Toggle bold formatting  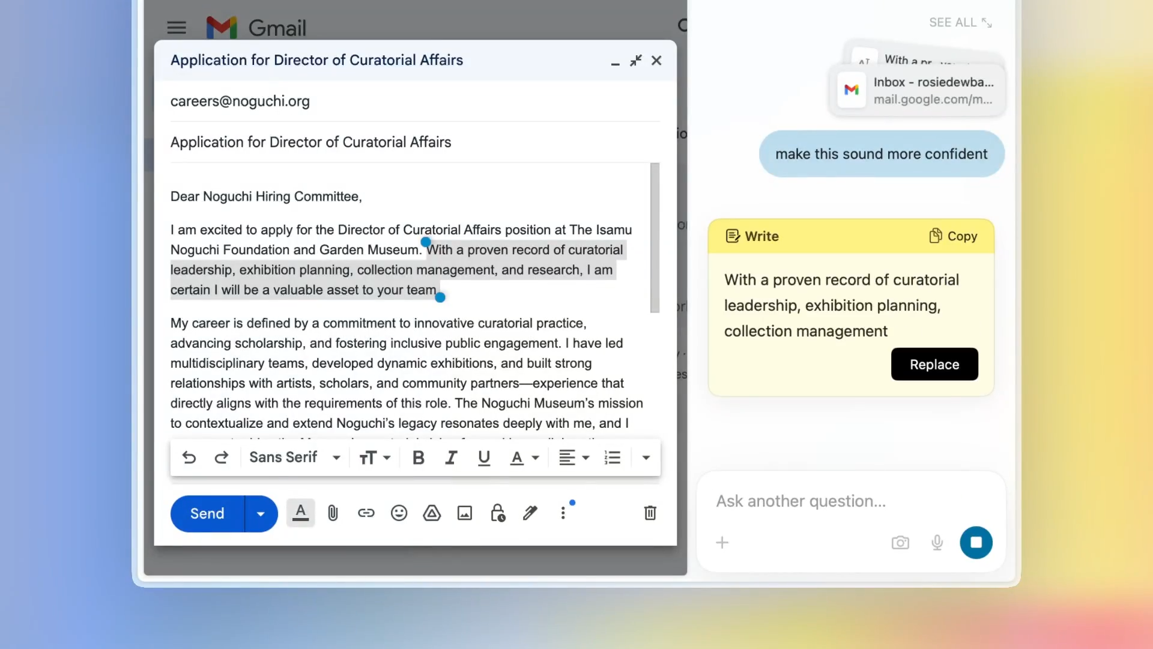[419, 458]
